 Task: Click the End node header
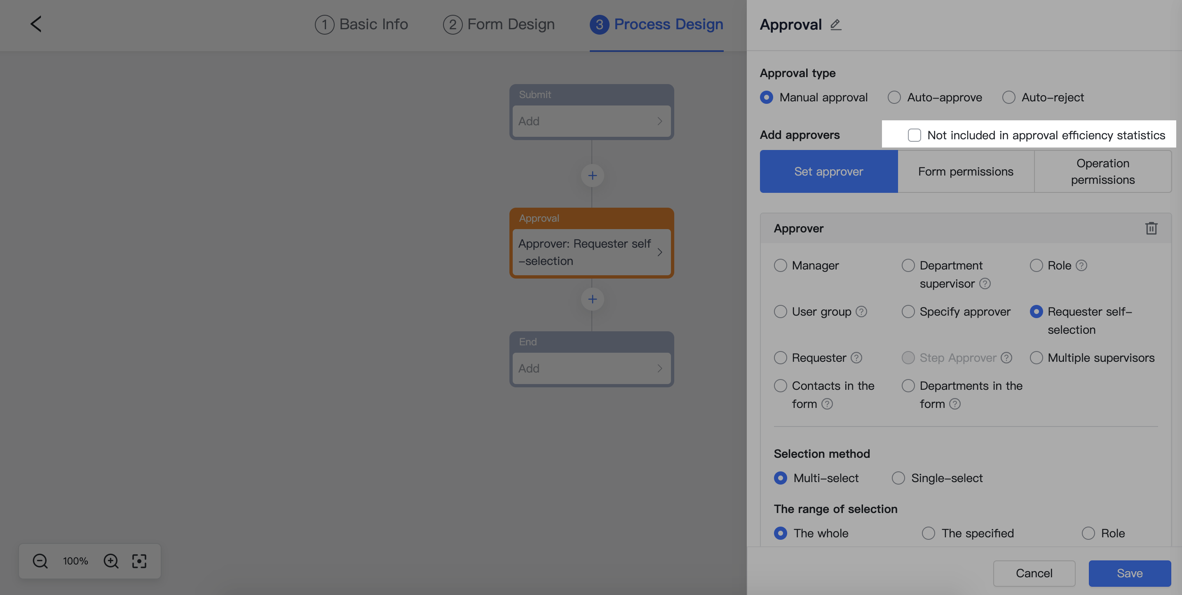click(591, 342)
